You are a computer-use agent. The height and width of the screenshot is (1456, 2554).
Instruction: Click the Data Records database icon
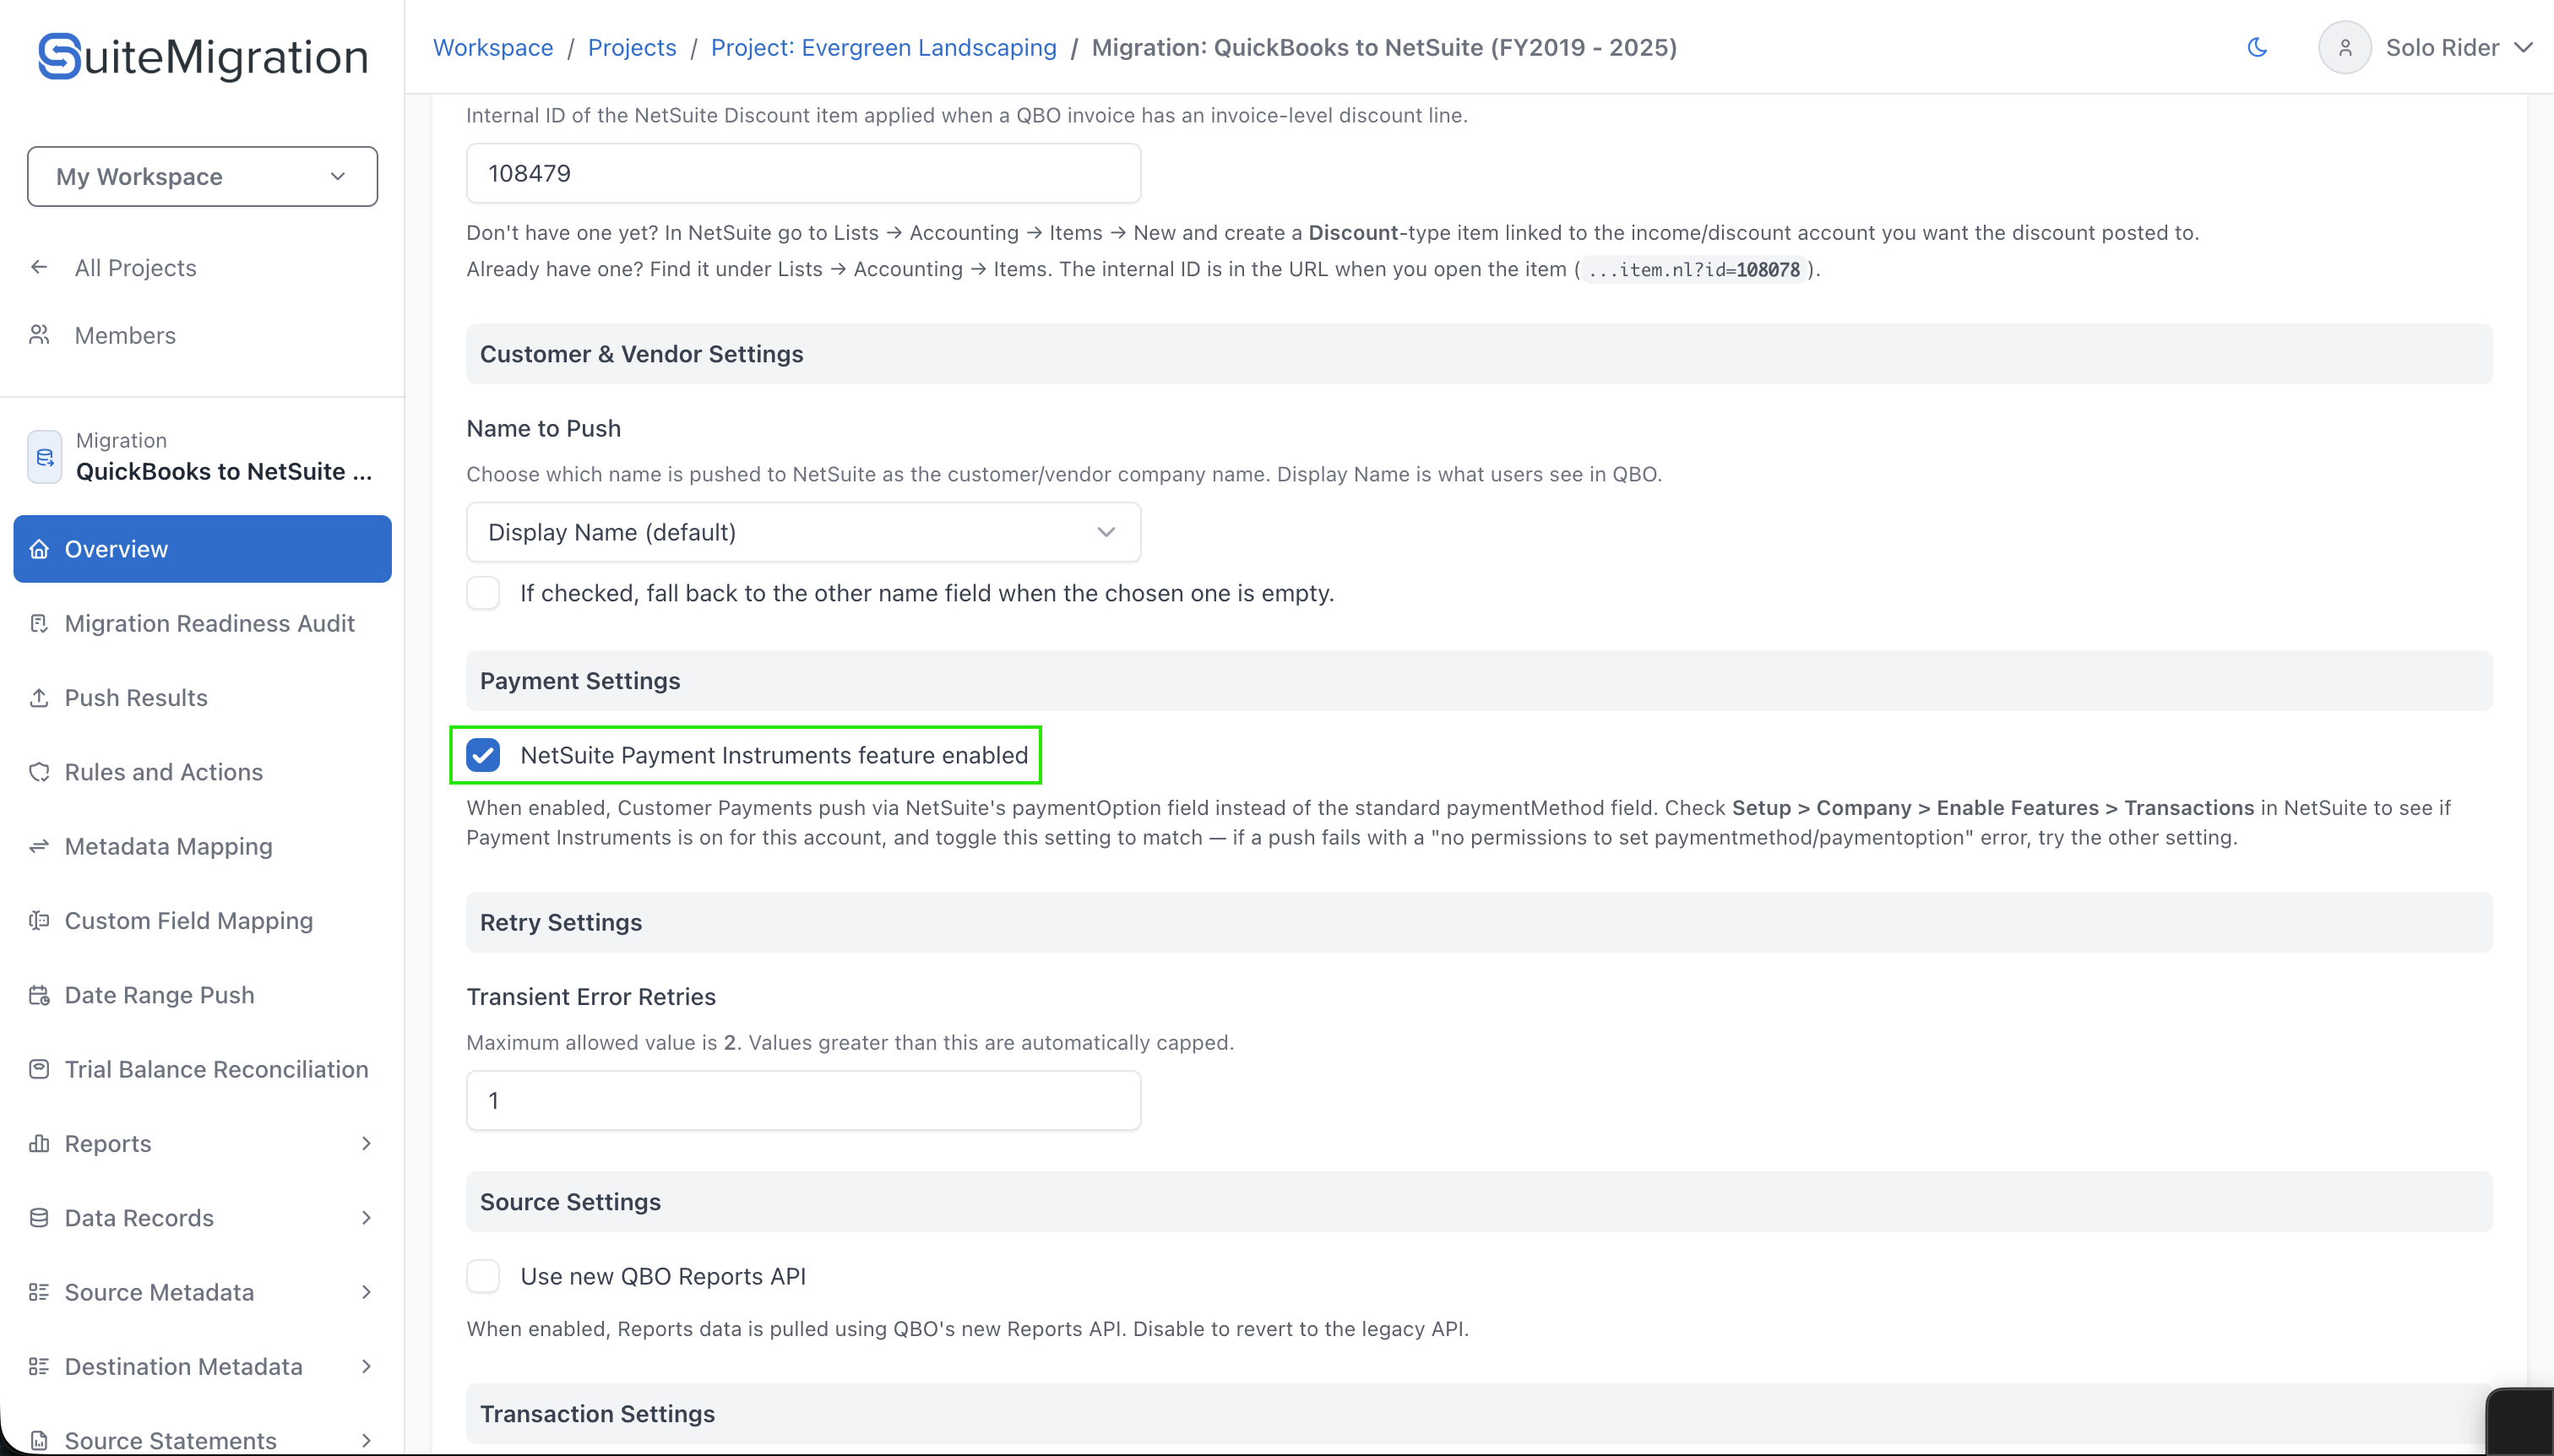39,1218
